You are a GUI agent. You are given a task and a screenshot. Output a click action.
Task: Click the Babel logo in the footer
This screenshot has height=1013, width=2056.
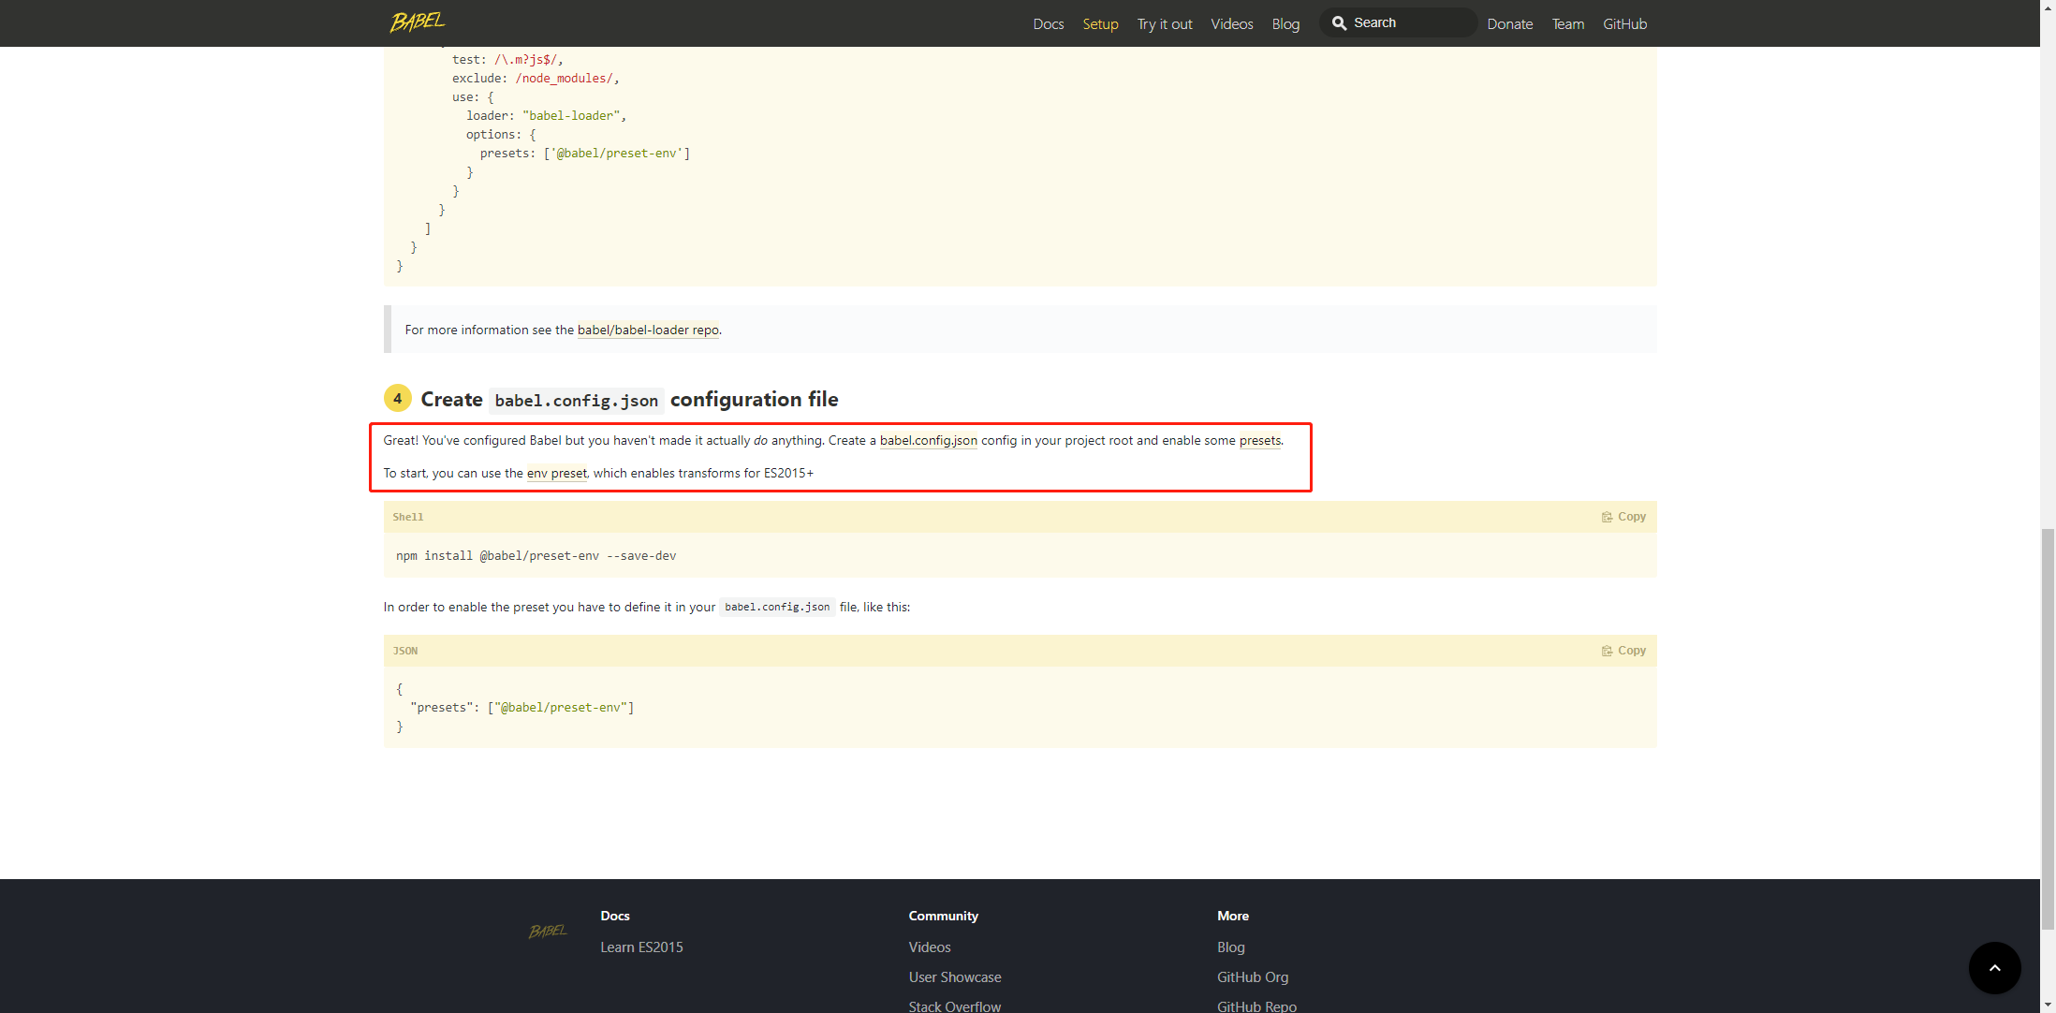[x=548, y=931]
